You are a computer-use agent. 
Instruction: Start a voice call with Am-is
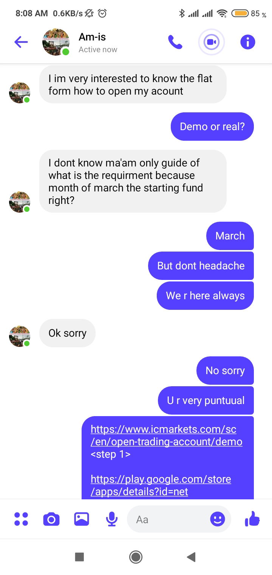[175, 42]
